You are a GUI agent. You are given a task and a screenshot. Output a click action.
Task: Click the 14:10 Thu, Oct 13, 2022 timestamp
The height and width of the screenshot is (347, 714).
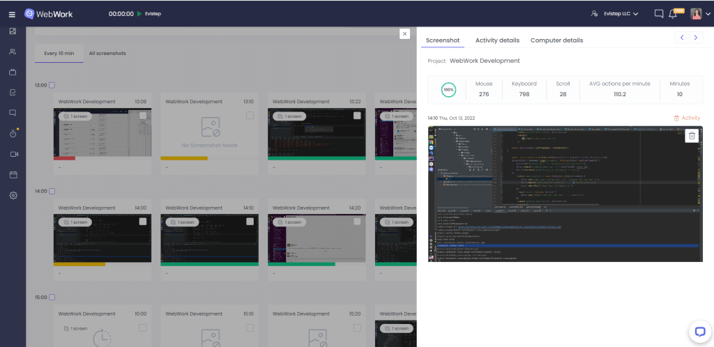click(451, 118)
